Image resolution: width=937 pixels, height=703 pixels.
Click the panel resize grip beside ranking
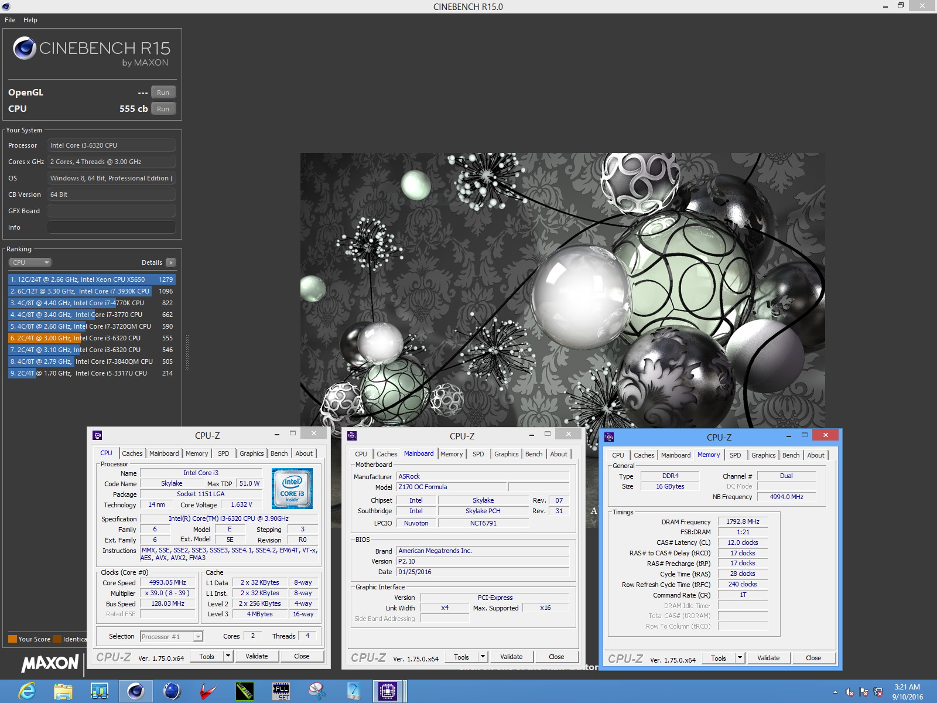click(187, 351)
